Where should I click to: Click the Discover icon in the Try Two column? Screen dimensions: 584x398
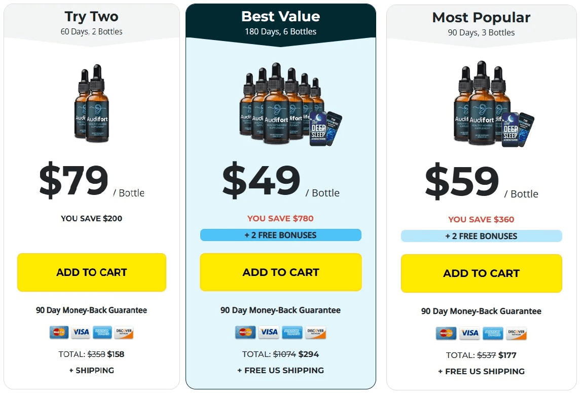coord(125,332)
